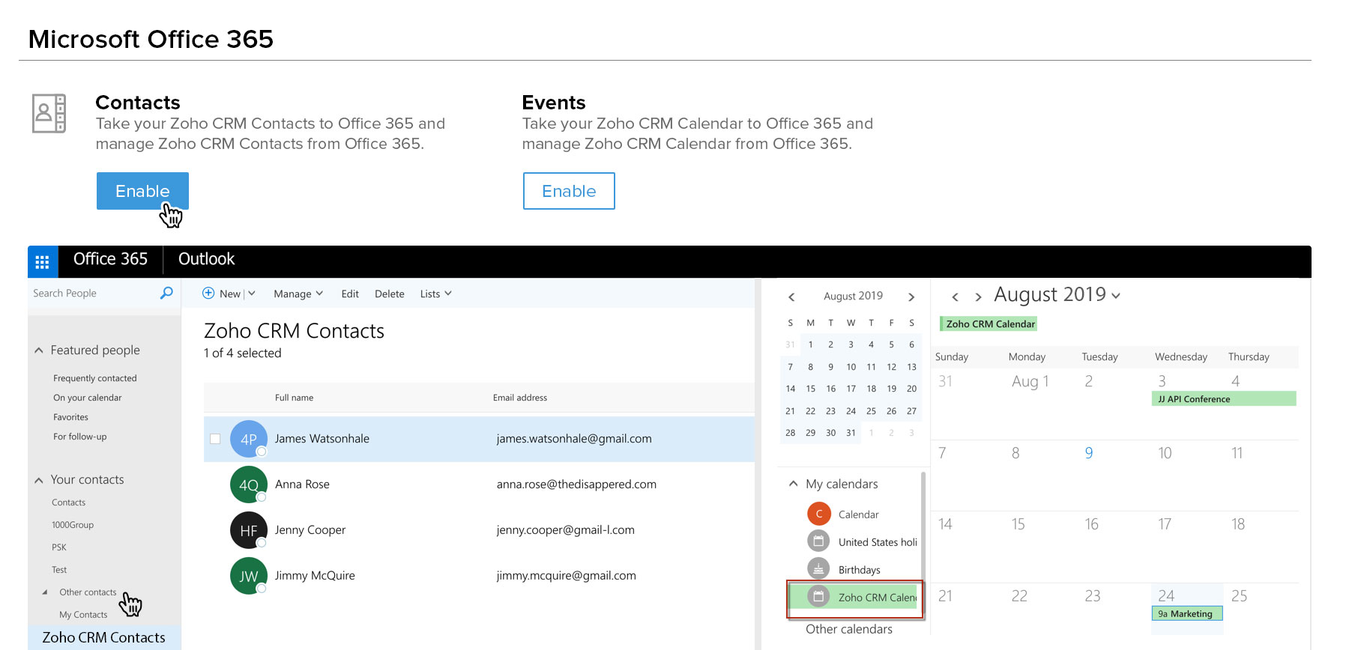Open the Test contact list
Image resolution: width=1349 pixels, height=650 pixels.
[x=59, y=570]
